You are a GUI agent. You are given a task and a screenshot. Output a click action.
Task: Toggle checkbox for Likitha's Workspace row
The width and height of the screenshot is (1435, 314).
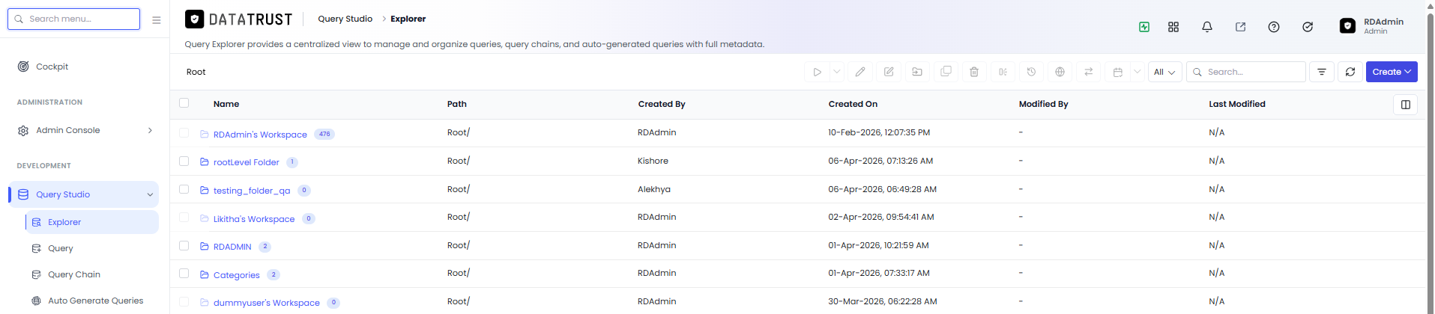tap(184, 218)
